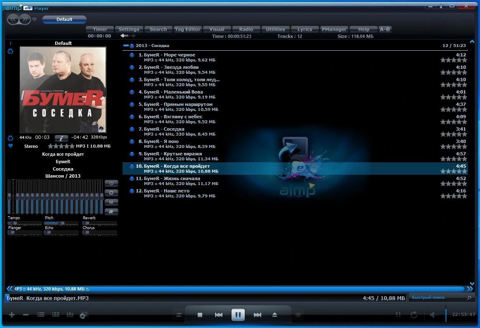
Task: Open the Search menu
Action: pyautogui.click(x=158, y=29)
